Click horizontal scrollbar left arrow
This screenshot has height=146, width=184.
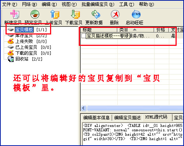pyautogui.click(x=84, y=108)
